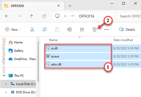Sort by the Name column header
This screenshot has height=97, width=141.
[53, 40]
